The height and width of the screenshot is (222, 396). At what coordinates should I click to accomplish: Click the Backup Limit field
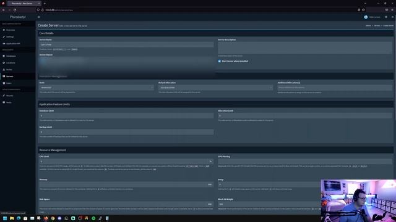[126, 132]
